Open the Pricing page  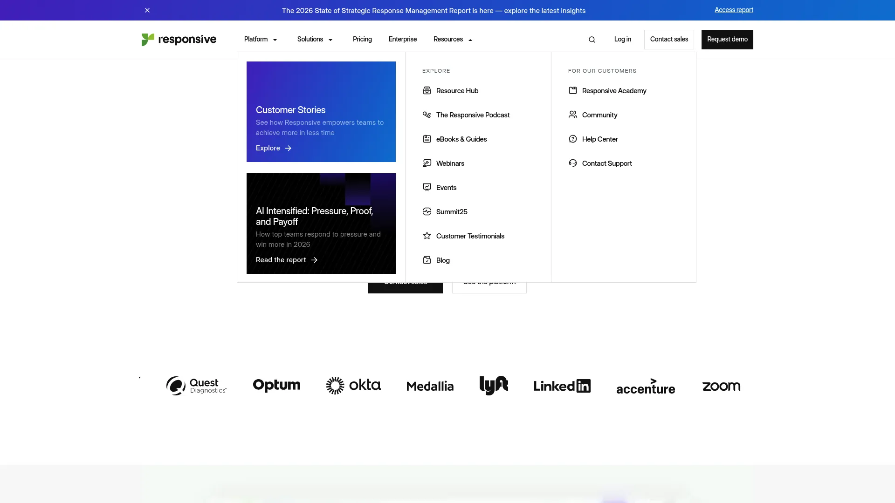[362, 40]
